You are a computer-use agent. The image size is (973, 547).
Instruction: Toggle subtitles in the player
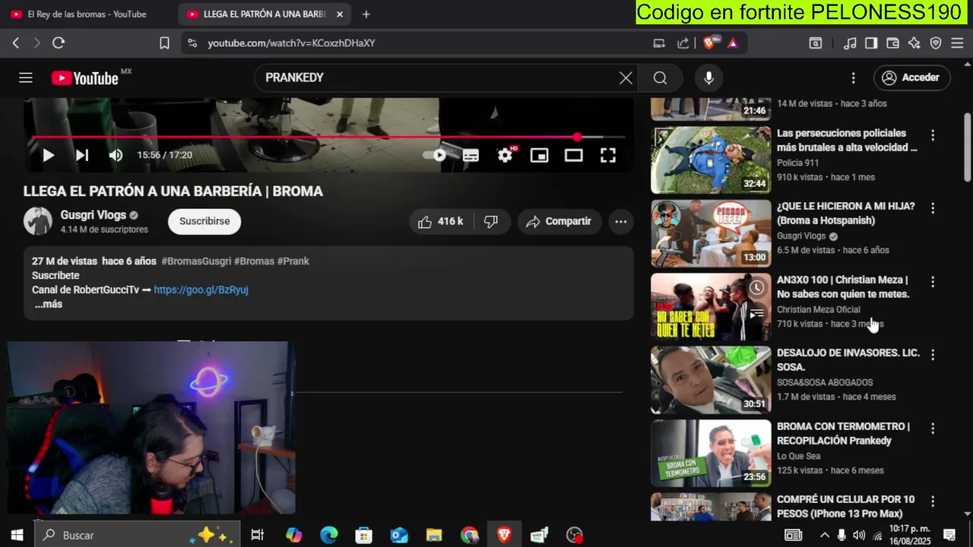coord(471,155)
